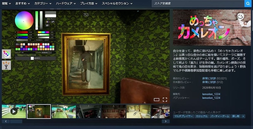Expand the プレイ方法 menu
Screen dimensions: 253x129
[x=89, y=3]
